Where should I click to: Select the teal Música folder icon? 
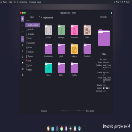coord(49,68)
